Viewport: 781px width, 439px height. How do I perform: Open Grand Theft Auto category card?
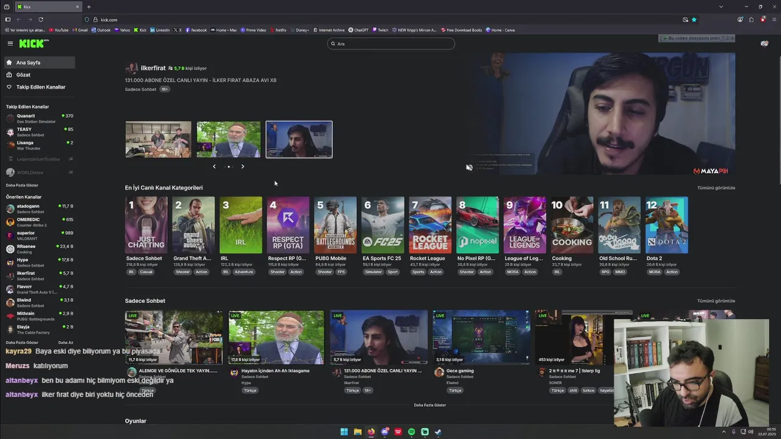point(193,225)
